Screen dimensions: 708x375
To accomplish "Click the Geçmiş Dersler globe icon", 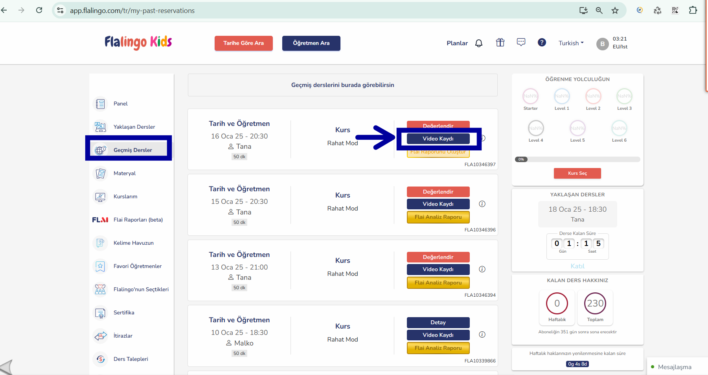I will click(100, 150).
